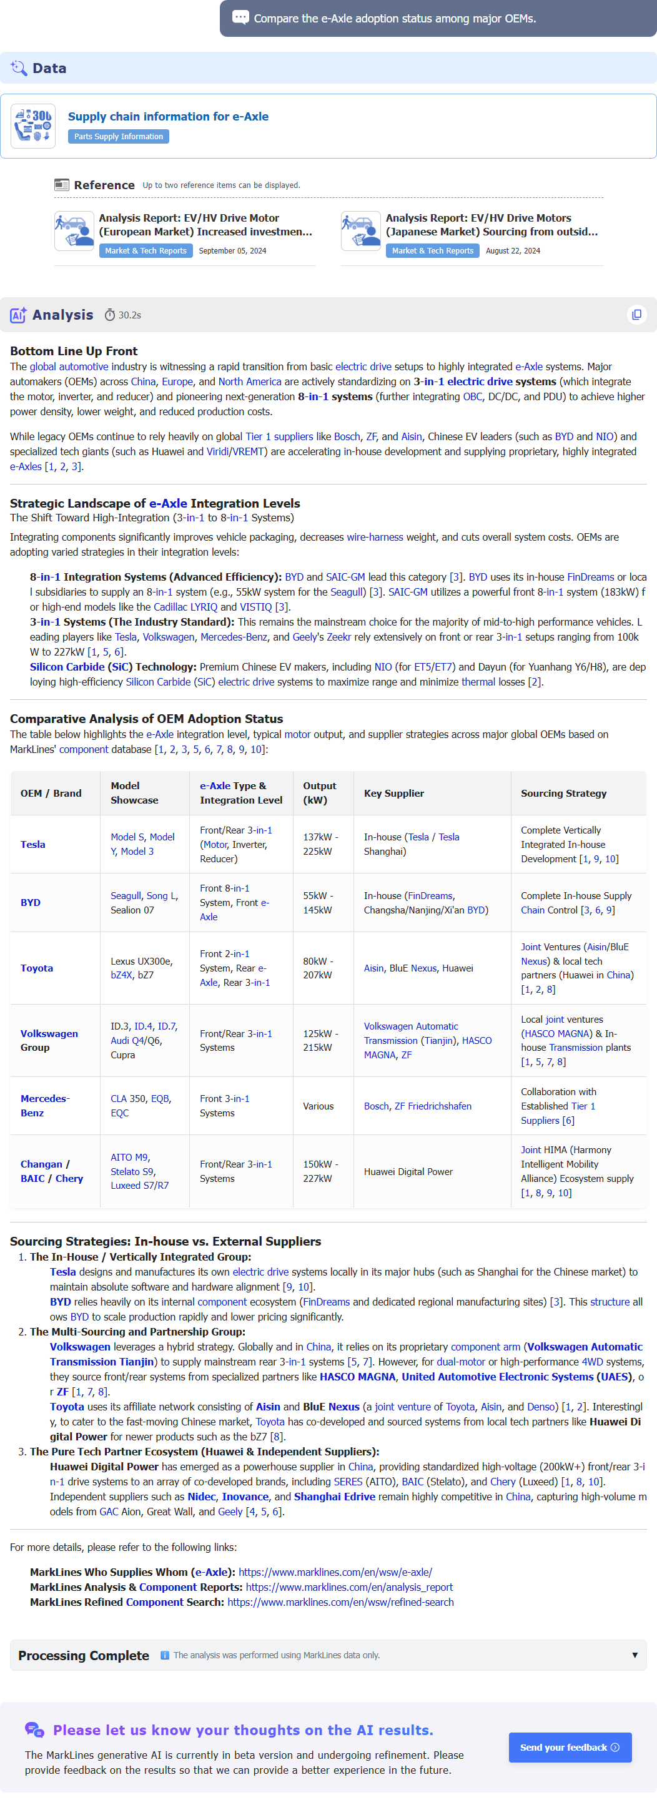Click the Cadillac LYRIQ link
This screenshot has width=657, height=1810.
(185, 606)
